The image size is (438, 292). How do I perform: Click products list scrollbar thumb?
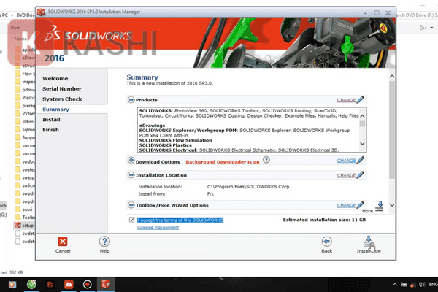[362, 123]
